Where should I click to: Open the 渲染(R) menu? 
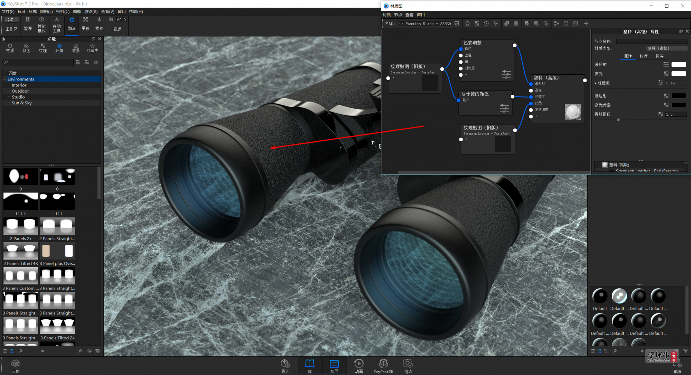91,11
